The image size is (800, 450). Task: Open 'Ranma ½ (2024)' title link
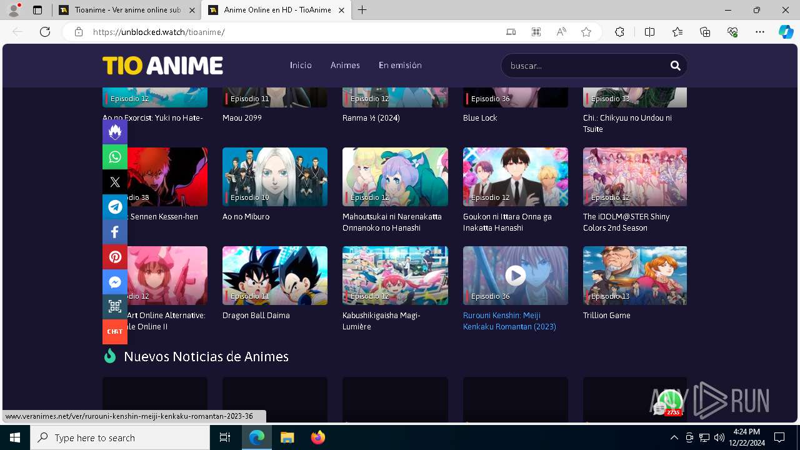coord(371,118)
